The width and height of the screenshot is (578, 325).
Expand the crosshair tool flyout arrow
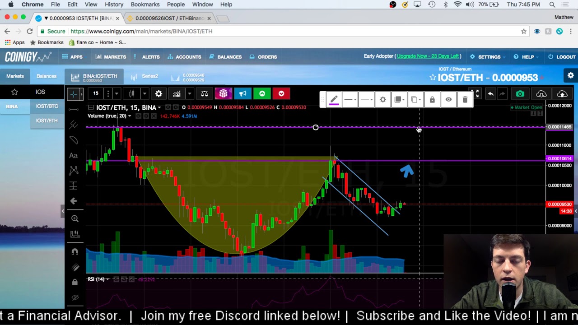(x=81, y=94)
